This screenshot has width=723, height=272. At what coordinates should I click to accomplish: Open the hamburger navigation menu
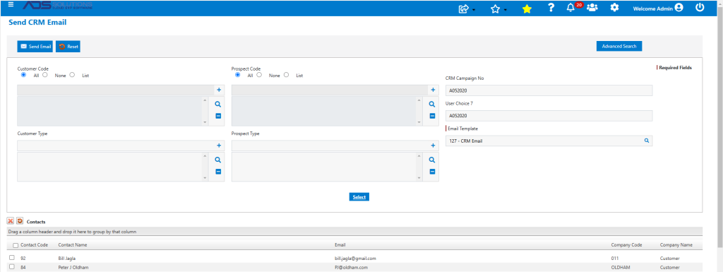click(11, 4)
